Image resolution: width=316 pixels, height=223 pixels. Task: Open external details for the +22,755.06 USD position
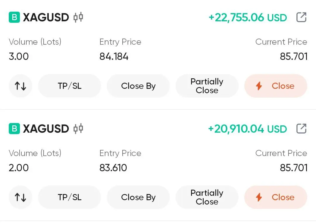click(301, 18)
